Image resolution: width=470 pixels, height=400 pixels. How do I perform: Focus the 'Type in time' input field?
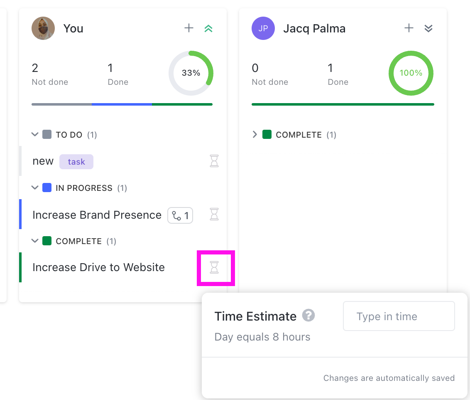[399, 316]
